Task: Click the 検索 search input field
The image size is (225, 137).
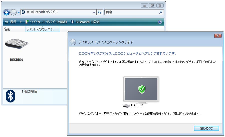Action: 131,12
